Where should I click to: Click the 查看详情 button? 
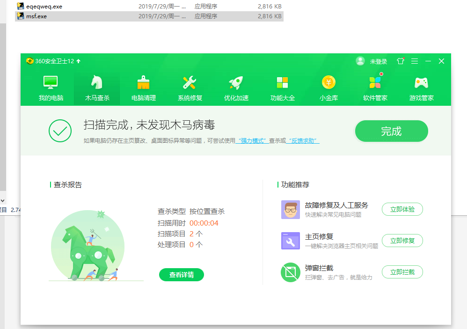[x=182, y=275]
